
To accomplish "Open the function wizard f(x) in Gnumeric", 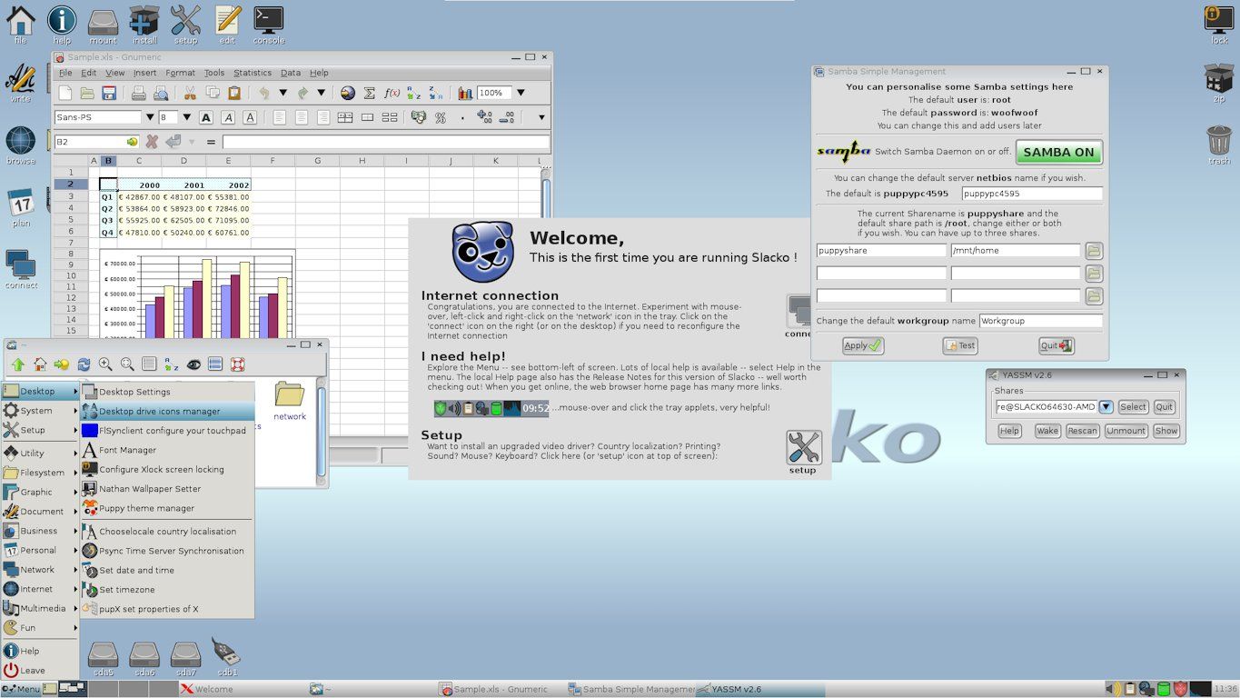I will [392, 93].
